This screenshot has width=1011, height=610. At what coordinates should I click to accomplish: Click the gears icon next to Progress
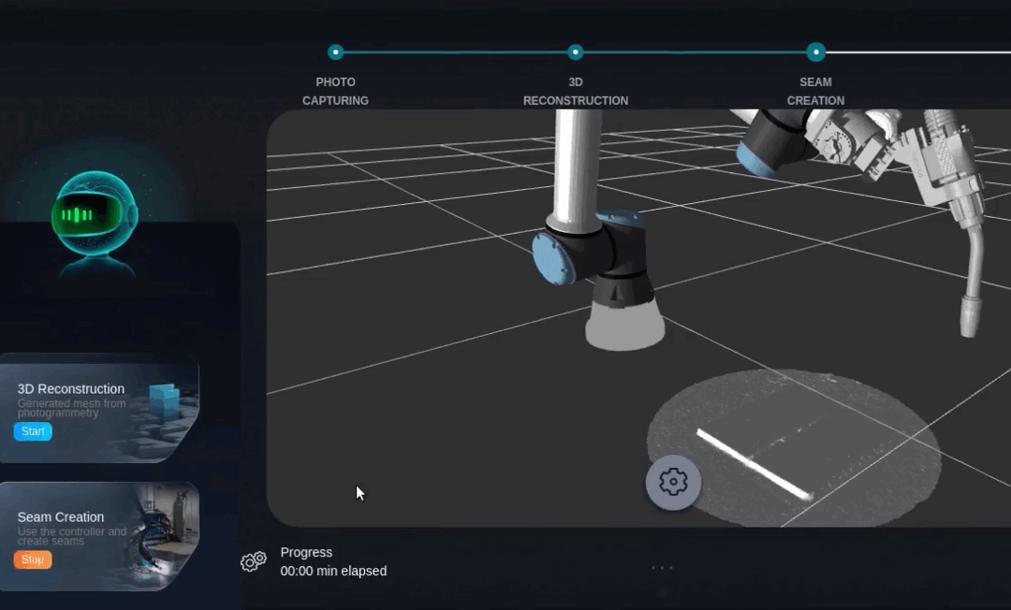point(253,561)
